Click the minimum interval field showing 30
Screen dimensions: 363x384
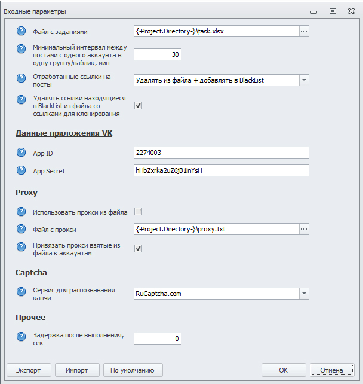(x=158, y=54)
